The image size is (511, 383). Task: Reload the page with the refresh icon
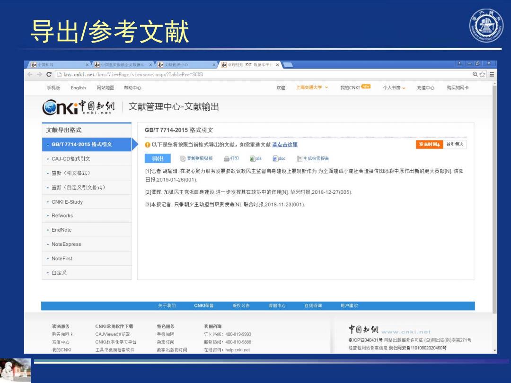(49, 74)
